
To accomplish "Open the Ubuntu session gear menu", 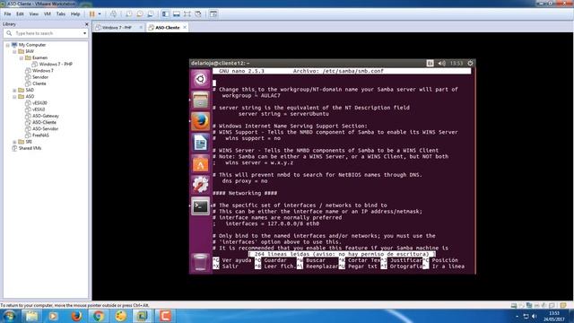I will (470, 63).
